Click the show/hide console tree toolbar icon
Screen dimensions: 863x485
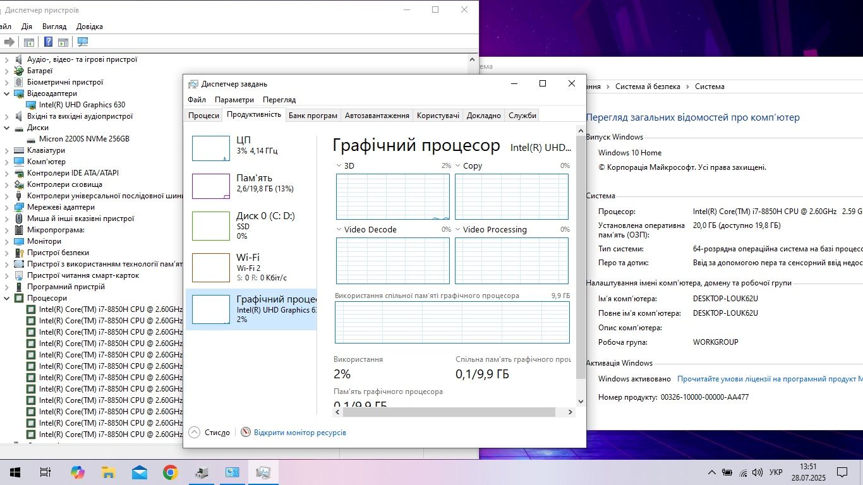point(28,42)
